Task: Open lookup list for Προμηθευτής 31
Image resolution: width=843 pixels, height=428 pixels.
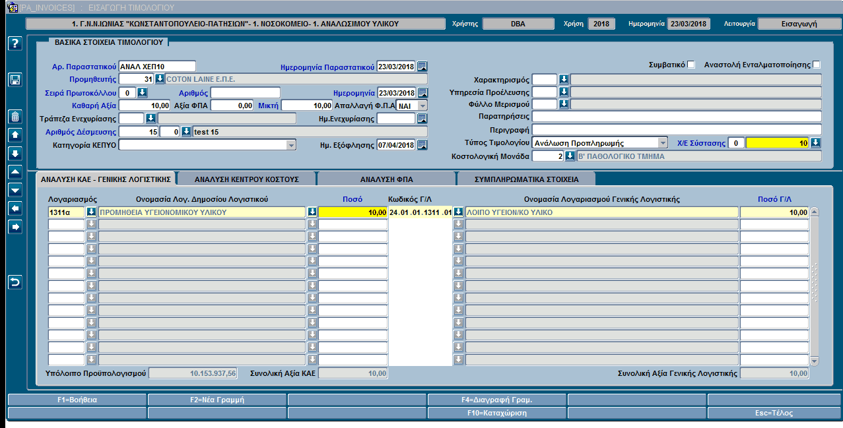Action: [x=160, y=79]
